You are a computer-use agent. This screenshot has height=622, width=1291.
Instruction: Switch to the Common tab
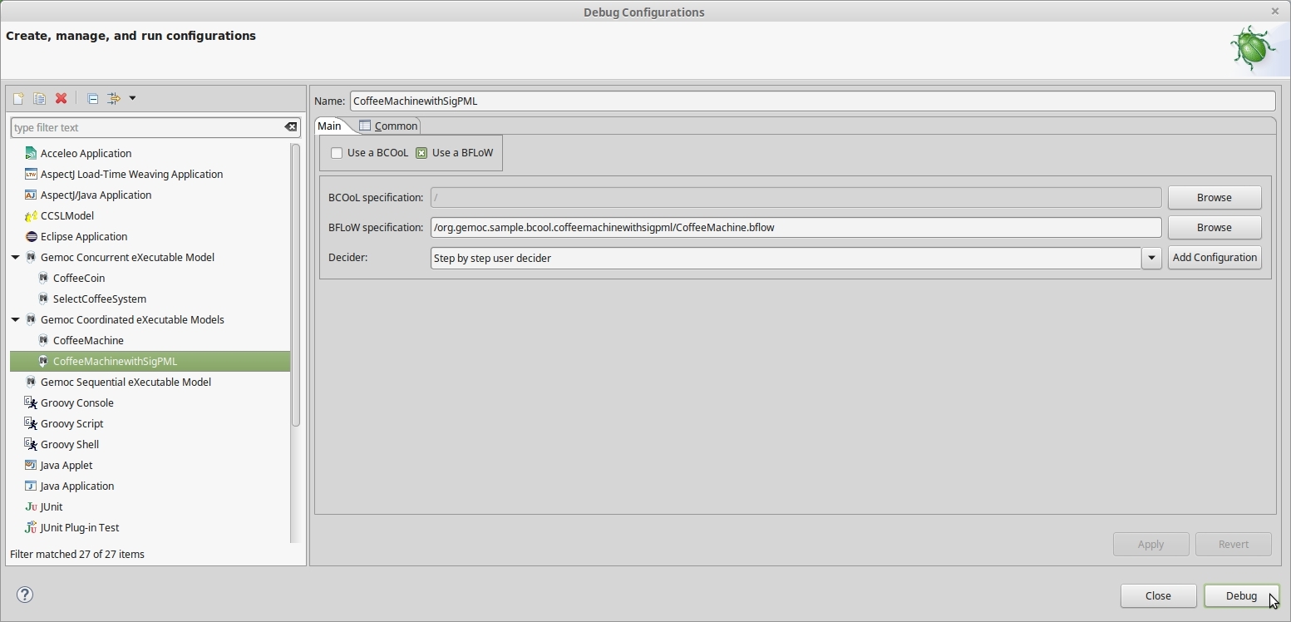pyautogui.click(x=389, y=126)
